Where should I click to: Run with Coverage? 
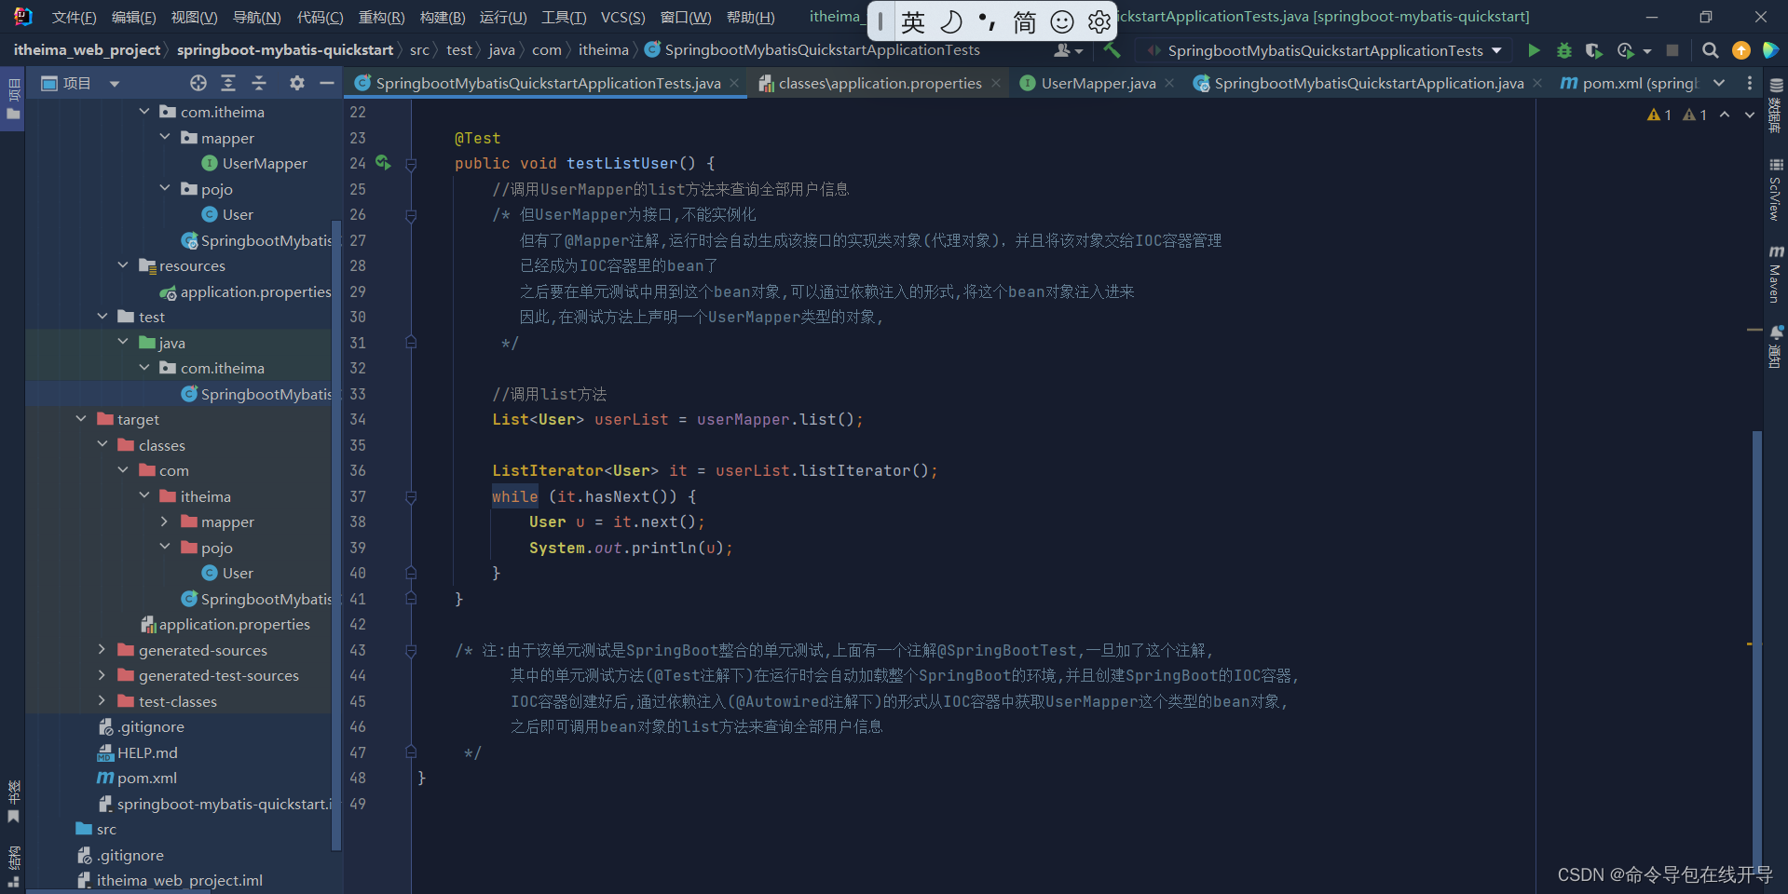click(1593, 50)
